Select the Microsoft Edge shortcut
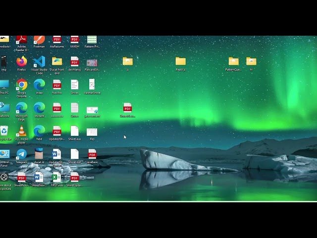 click(x=21, y=108)
